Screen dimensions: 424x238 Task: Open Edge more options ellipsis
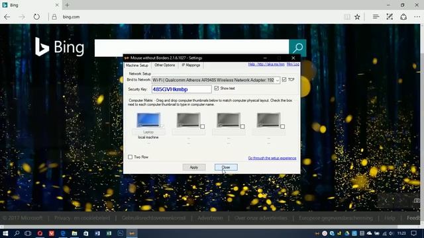point(417,17)
